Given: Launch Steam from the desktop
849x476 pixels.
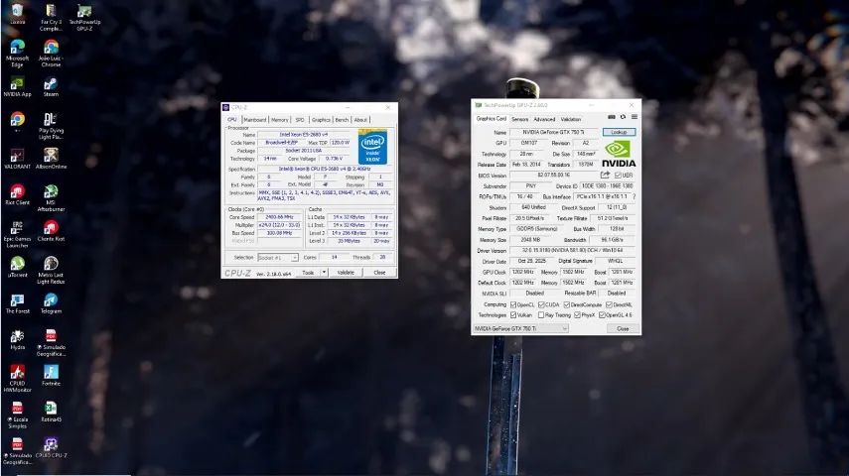Looking at the screenshot, I should pyautogui.click(x=51, y=86).
